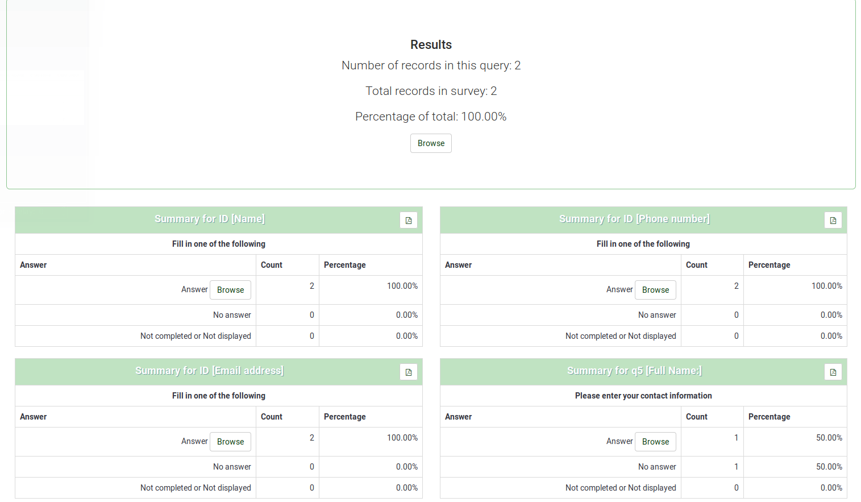Click the Count column header in Phone number table
861x502 pixels.
tap(696, 265)
